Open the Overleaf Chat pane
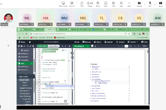 click(x=144, y=42)
